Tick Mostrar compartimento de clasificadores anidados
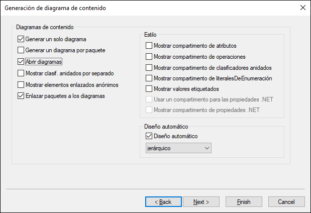The width and height of the screenshot is (311, 213). point(149,67)
